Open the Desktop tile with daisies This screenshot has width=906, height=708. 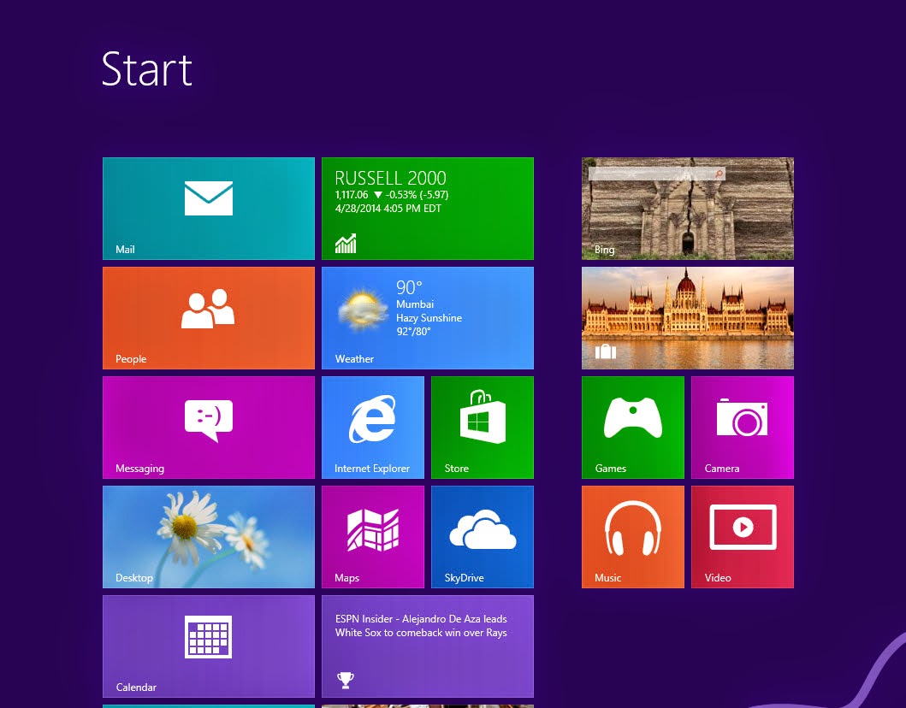tap(209, 536)
